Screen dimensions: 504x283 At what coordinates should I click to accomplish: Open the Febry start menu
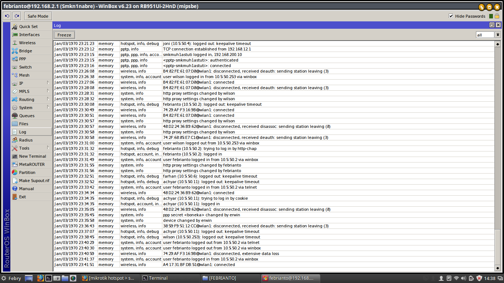11,278
